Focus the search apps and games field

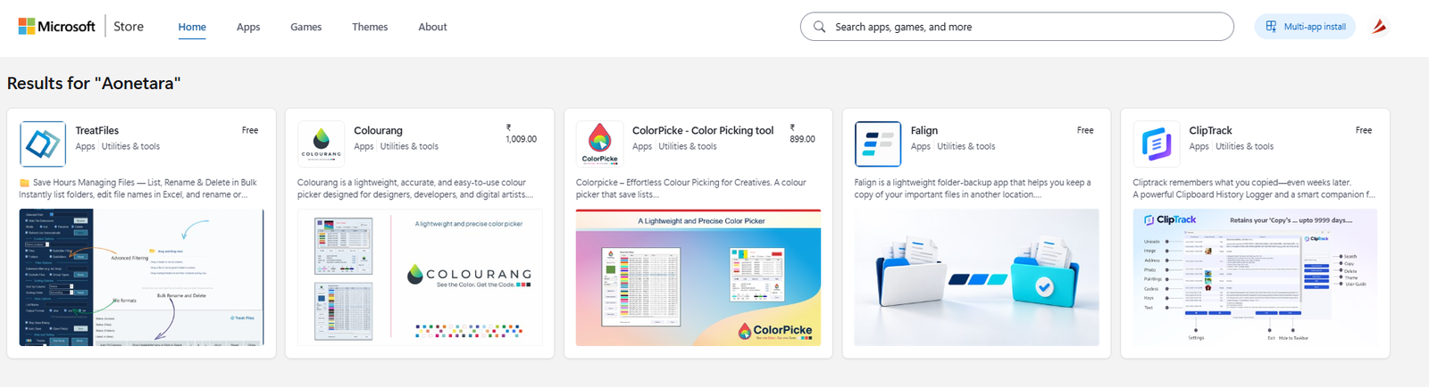1017,27
